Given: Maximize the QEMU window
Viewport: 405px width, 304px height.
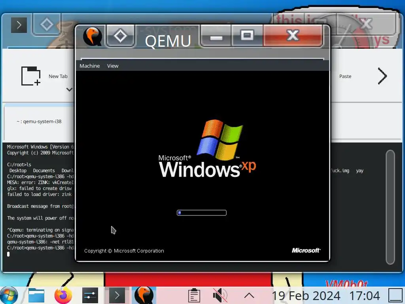Looking at the screenshot, I should coord(247,36).
